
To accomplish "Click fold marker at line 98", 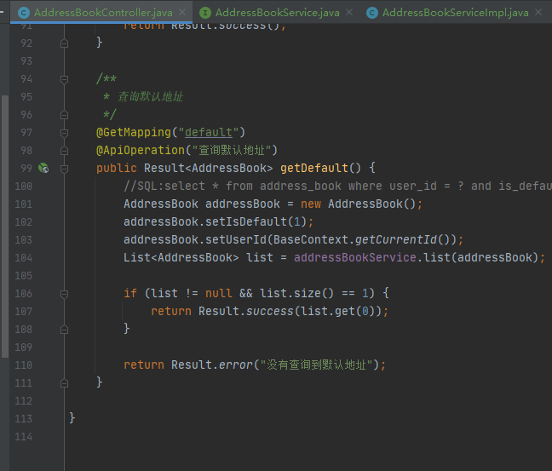I will coord(64,151).
